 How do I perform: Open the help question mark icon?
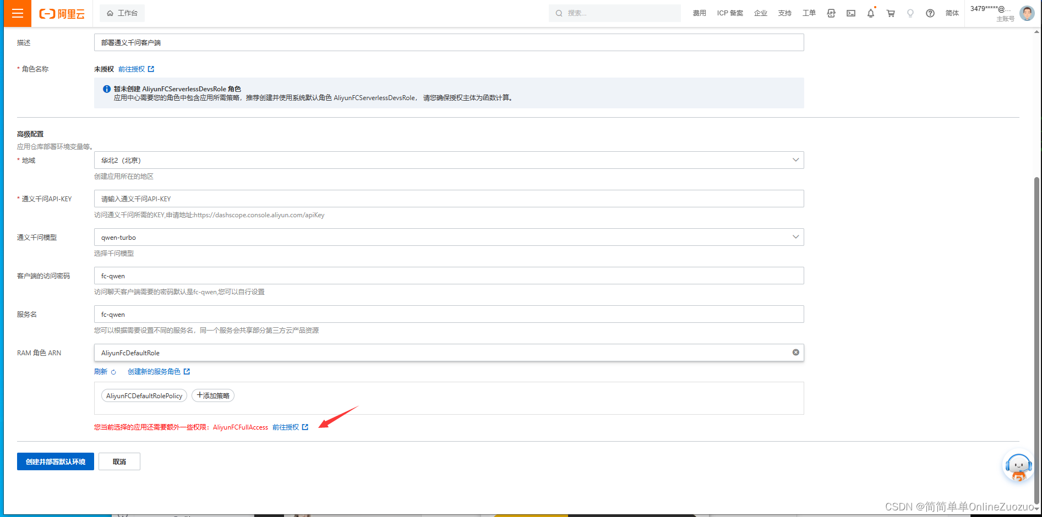pos(930,13)
